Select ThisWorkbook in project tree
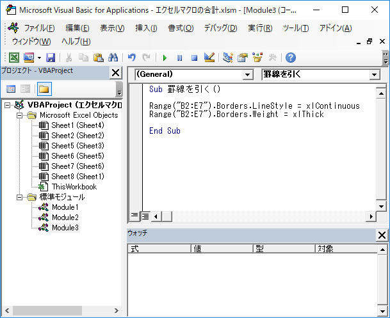This screenshot has height=318, width=390. (x=74, y=187)
